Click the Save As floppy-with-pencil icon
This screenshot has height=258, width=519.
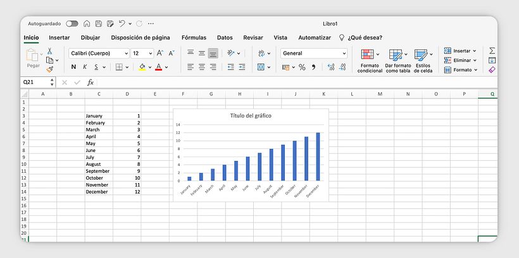click(x=110, y=23)
